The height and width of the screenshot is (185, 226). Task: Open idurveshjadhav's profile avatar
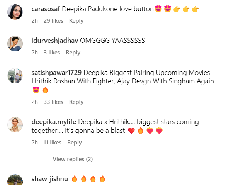(15, 44)
